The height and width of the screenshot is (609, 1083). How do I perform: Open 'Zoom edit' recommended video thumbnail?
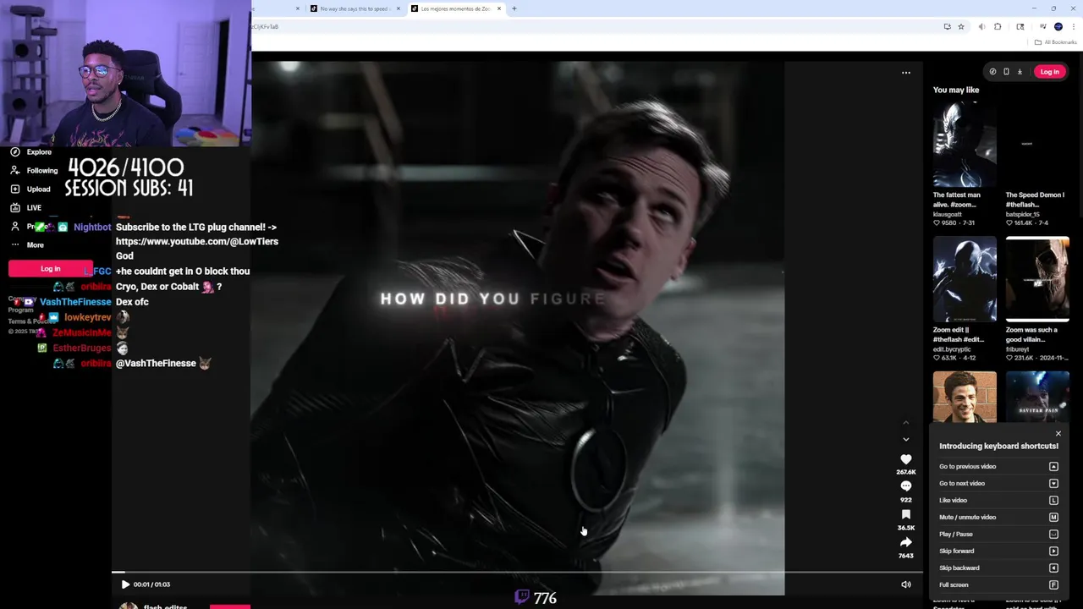[x=965, y=279]
